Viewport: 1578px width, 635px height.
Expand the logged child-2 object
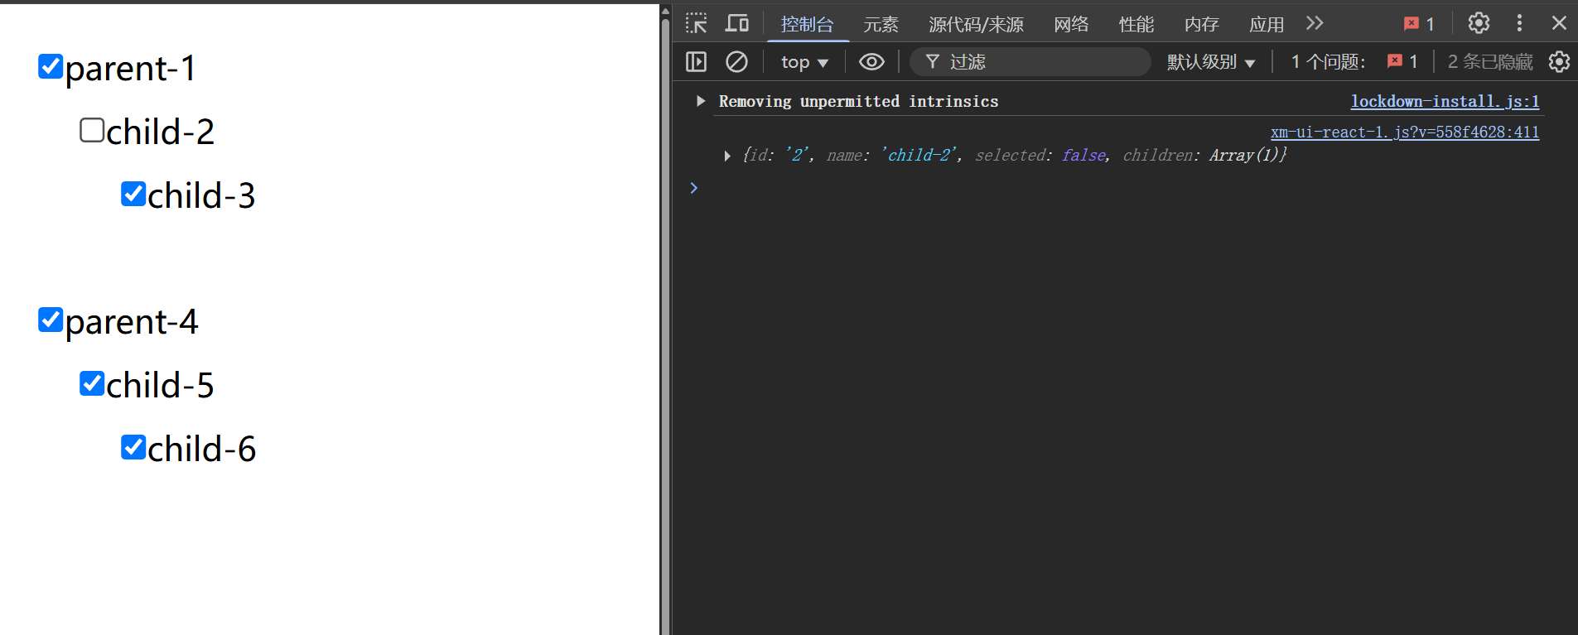pos(726,156)
